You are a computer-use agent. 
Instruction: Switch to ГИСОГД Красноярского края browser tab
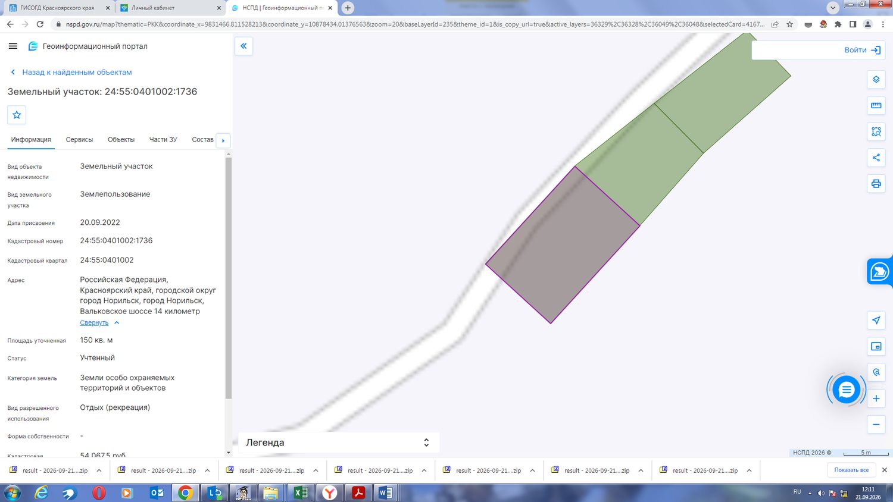(x=58, y=8)
